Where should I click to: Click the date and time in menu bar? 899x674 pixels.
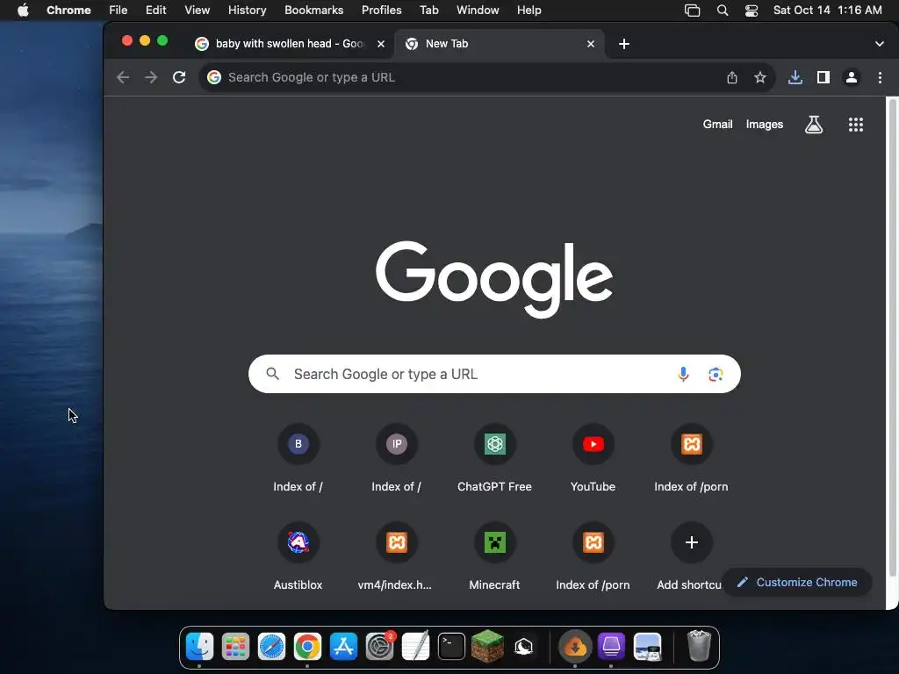coord(827,11)
